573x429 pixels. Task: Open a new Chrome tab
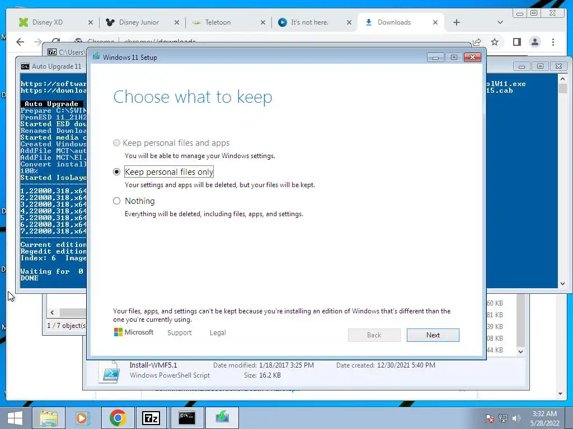[457, 22]
